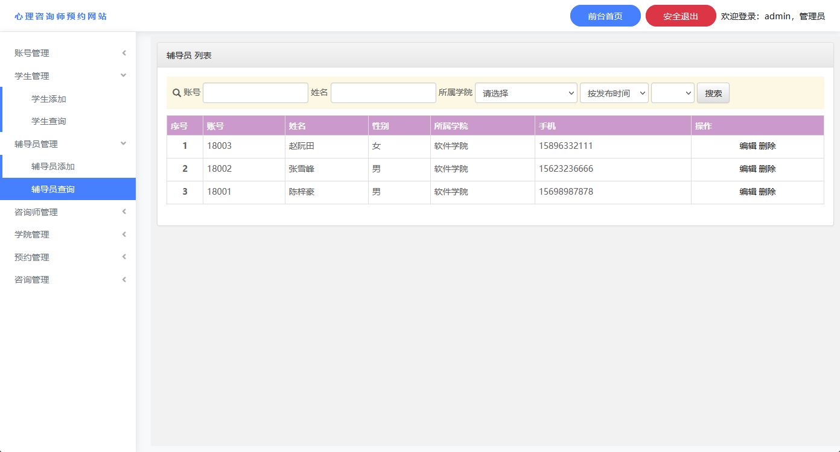This screenshot has width=840, height=452.
Task: Open 学生查询 in the sidebar
Action: [x=49, y=121]
